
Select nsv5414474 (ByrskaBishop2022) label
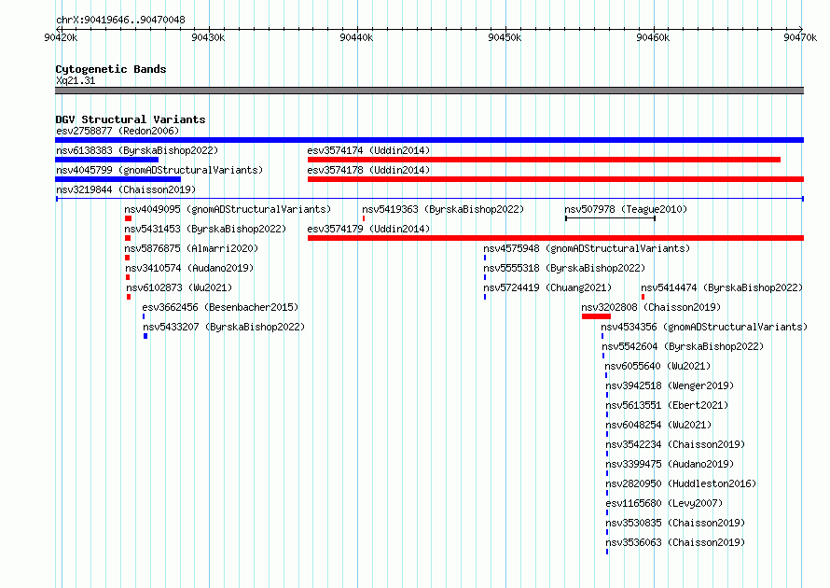(722, 287)
